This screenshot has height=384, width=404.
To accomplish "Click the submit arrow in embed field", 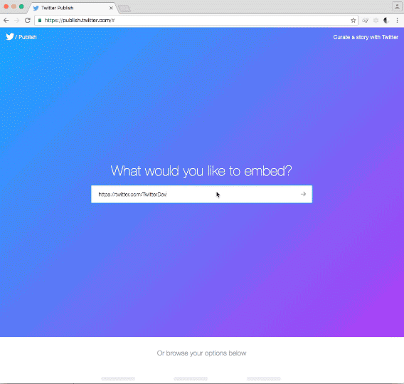I will (x=303, y=194).
